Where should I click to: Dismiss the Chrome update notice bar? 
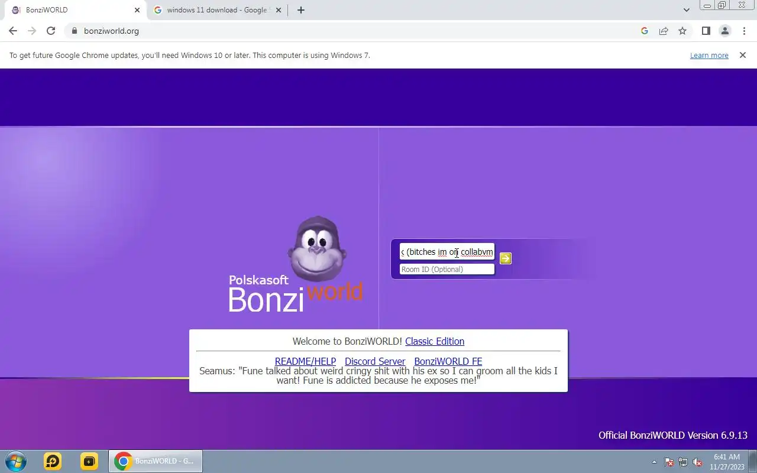tap(743, 55)
